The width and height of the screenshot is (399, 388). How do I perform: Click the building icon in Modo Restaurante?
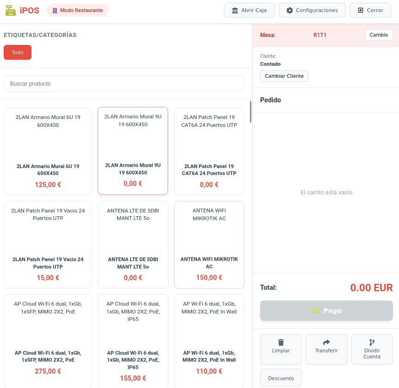coord(55,10)
